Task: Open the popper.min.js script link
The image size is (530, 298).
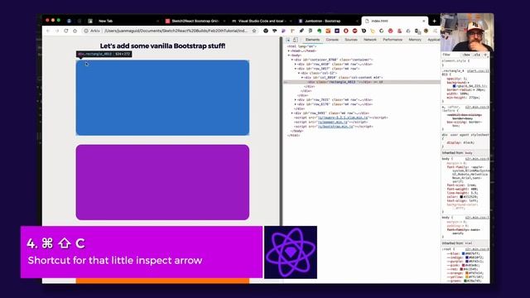Action: coord(333,122)
